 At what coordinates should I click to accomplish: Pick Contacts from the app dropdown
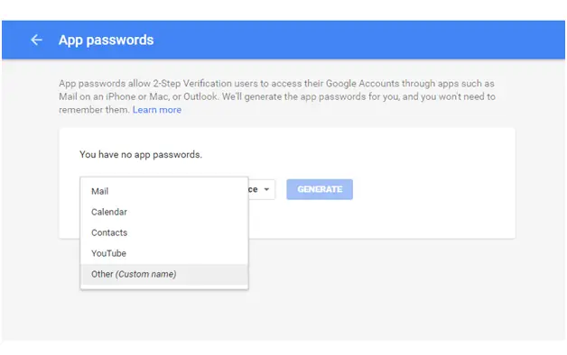pyautogui.click(x=164, y=232)
